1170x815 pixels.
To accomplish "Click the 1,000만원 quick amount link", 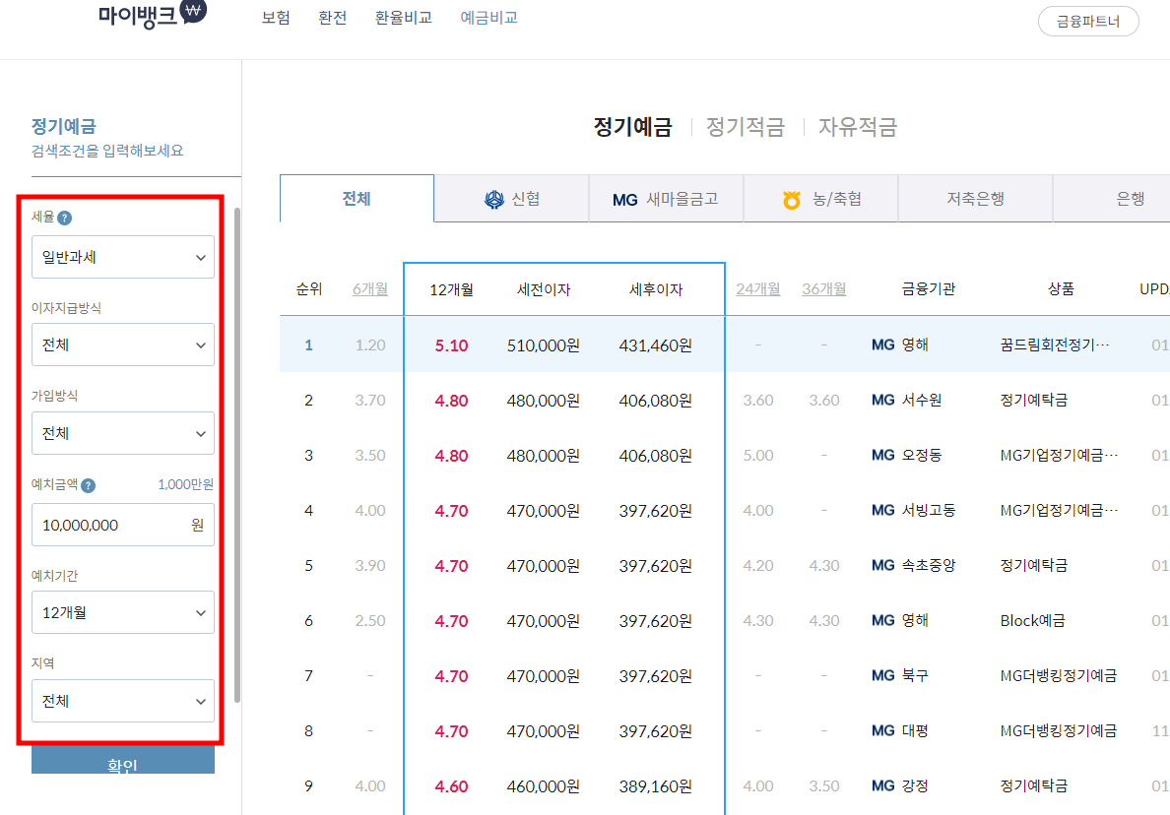I will [x=186, y=484].
